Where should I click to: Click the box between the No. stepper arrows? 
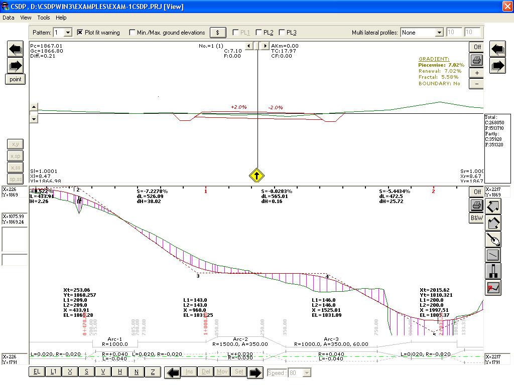tap(257, 46)
